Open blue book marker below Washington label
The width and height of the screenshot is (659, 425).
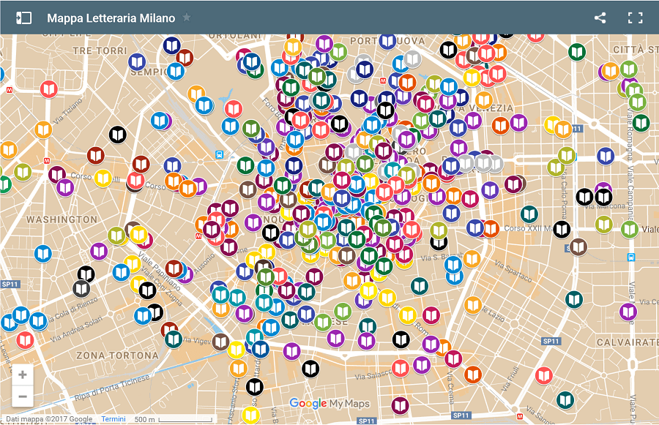[43, 254]
